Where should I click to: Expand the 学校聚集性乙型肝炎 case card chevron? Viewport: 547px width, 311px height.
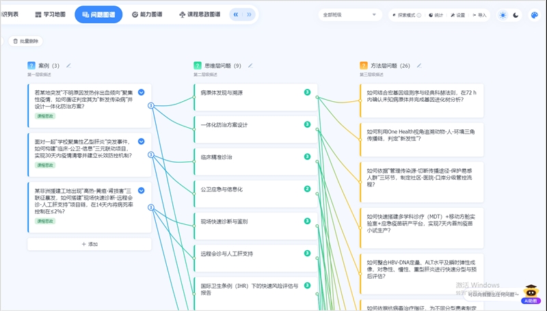(142, 141)
